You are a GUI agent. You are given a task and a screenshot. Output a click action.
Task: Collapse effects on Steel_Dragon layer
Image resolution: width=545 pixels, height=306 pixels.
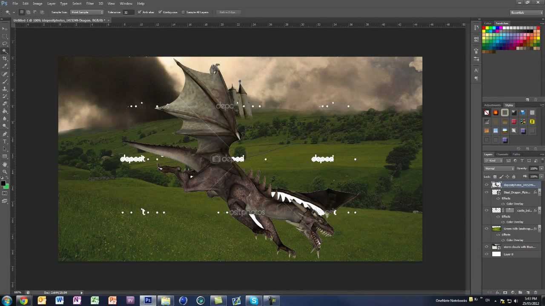pos(539,192)
